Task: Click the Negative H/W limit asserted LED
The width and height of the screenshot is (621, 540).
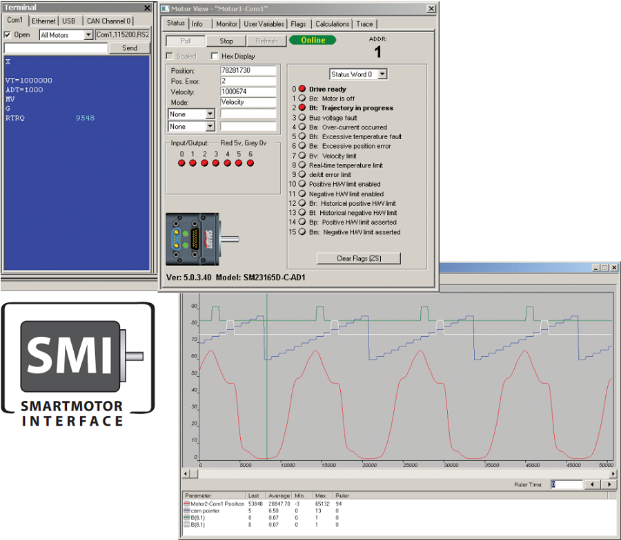Action: click(302, 231)
